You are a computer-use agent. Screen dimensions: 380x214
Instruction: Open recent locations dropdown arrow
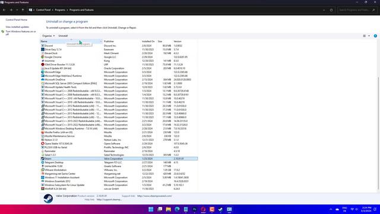(x=17, y=10)
